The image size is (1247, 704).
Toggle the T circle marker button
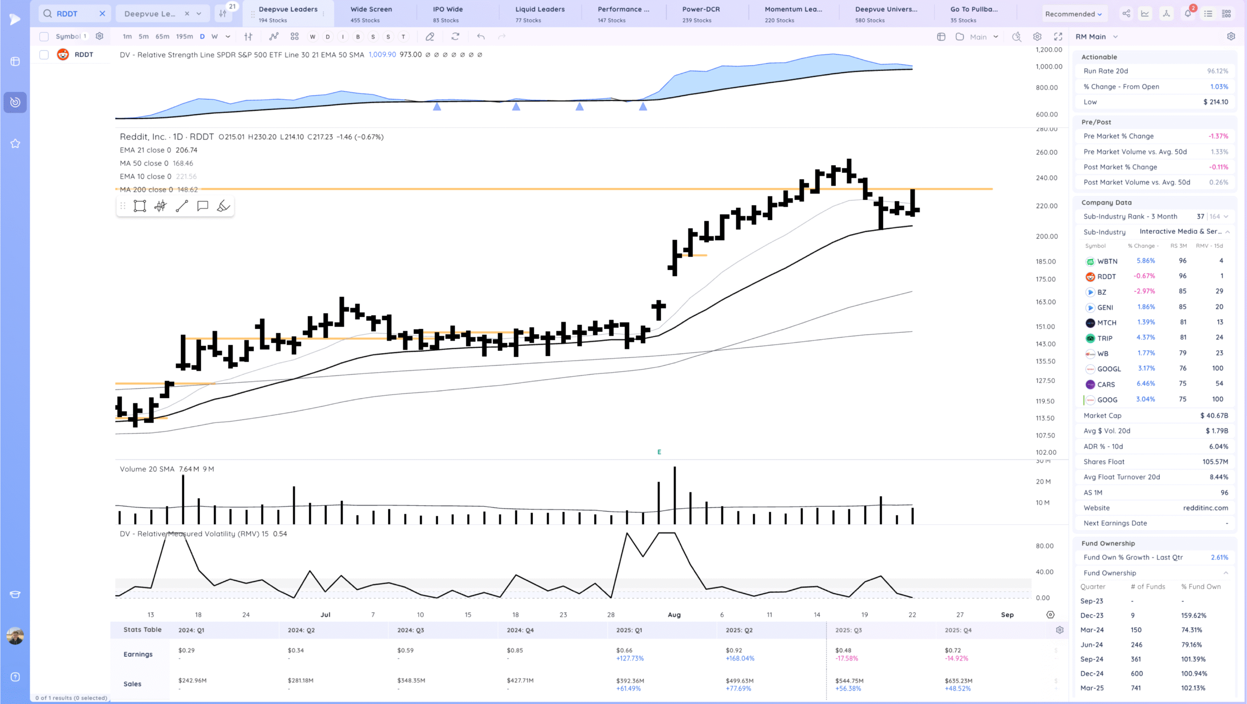pos(403,37)
